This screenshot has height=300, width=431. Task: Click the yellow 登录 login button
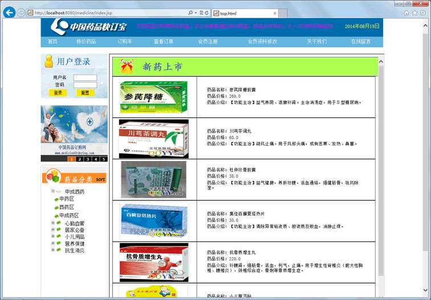58,93
